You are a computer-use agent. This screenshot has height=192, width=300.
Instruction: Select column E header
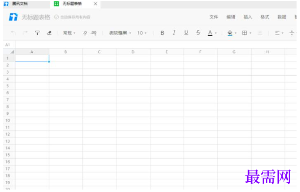tap(167, 52)
